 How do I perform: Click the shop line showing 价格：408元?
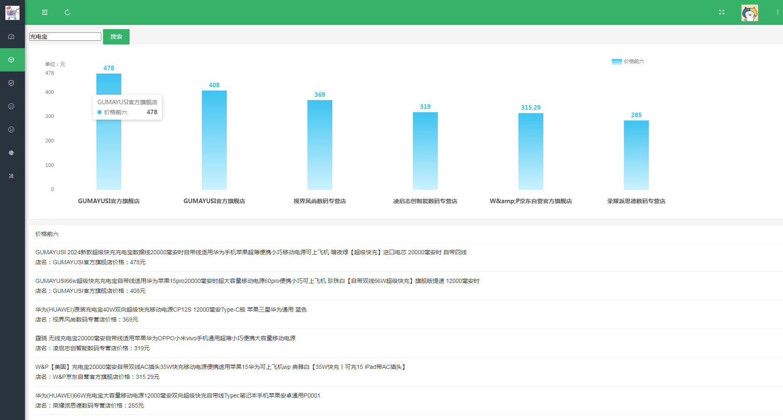tap(91, 291)
